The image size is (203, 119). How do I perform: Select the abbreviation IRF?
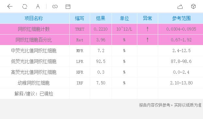point(80,83)
